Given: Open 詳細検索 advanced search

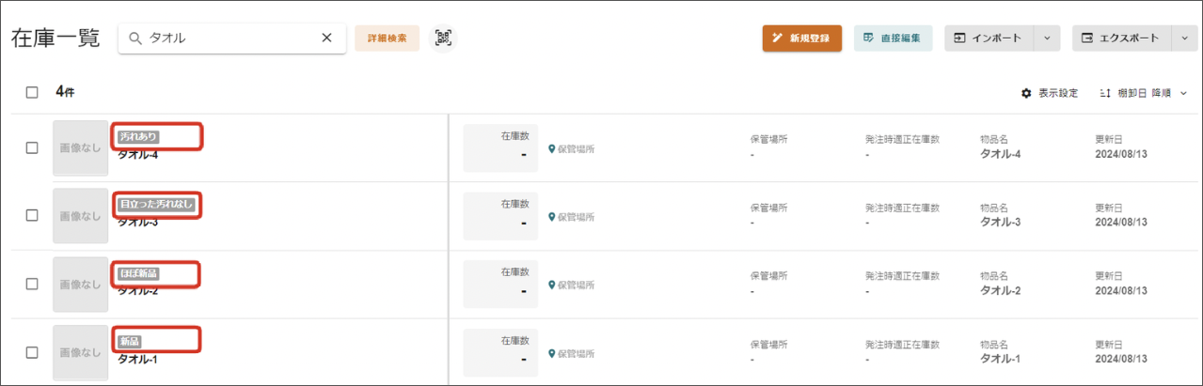Looking at the screenshot, I should coord(388,39).
